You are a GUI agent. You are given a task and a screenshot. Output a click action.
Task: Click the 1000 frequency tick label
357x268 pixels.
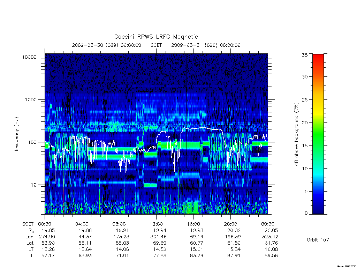point(31,100)
